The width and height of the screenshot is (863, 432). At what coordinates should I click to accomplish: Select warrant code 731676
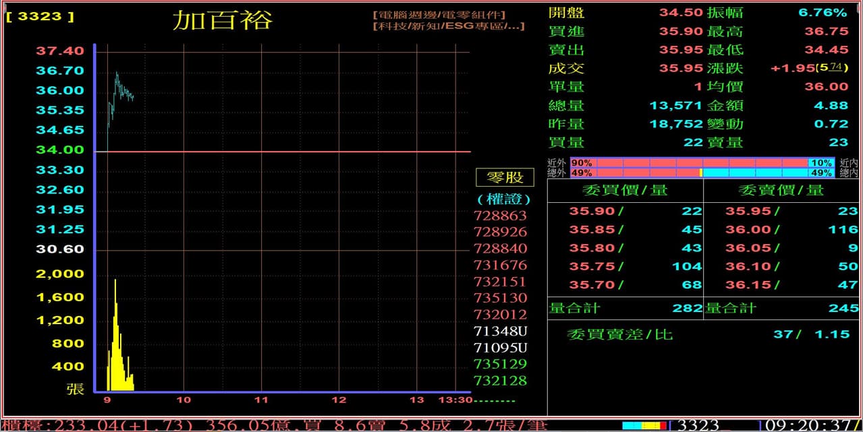point(500,265)
